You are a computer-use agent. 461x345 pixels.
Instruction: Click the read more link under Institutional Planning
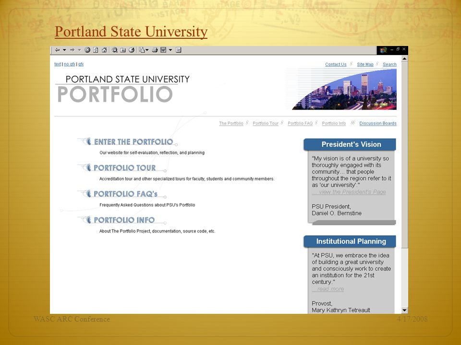click(328, 289)
